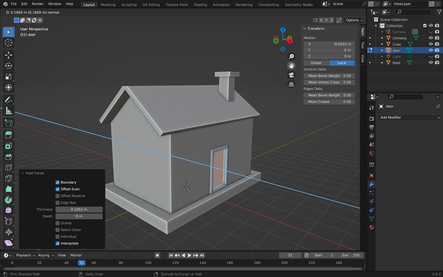Activate the Annotate tool
Screen dimensions: 443x277
click(x=8, y=100)
